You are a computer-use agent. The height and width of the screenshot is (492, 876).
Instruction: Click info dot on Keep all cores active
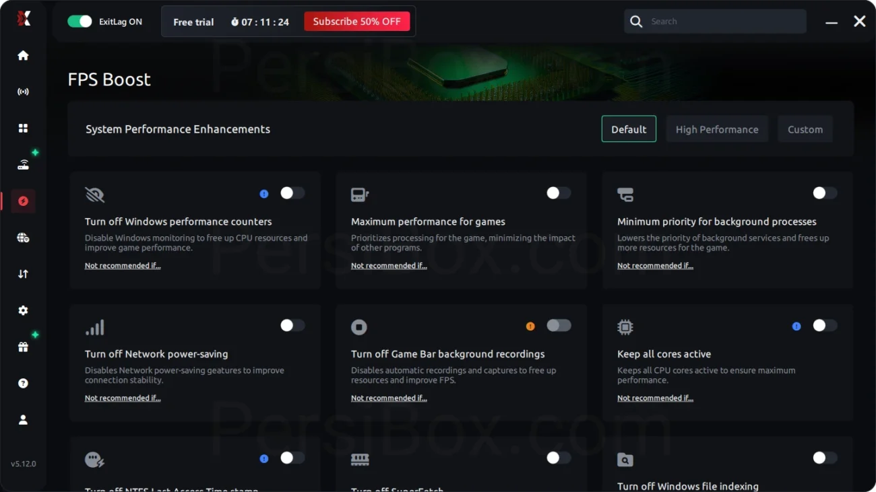coord(796,326)
